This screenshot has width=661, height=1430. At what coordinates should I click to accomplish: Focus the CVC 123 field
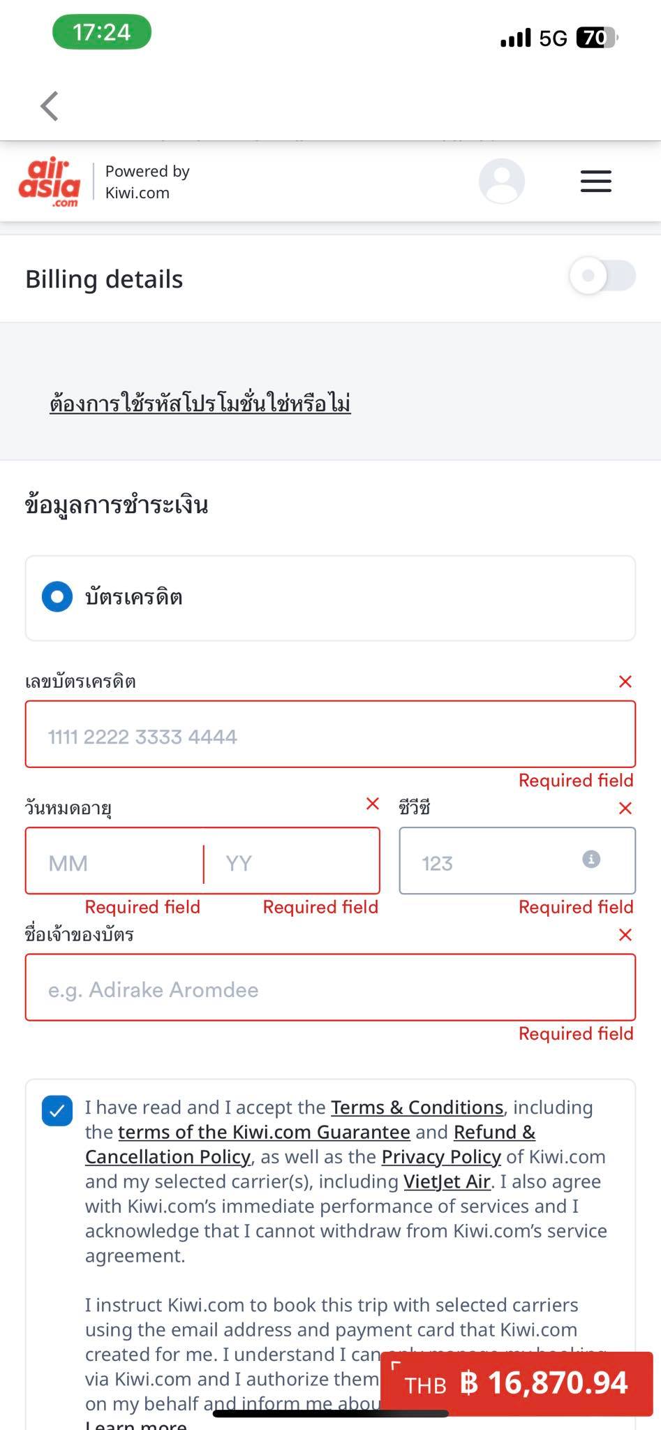coord(517,861)
